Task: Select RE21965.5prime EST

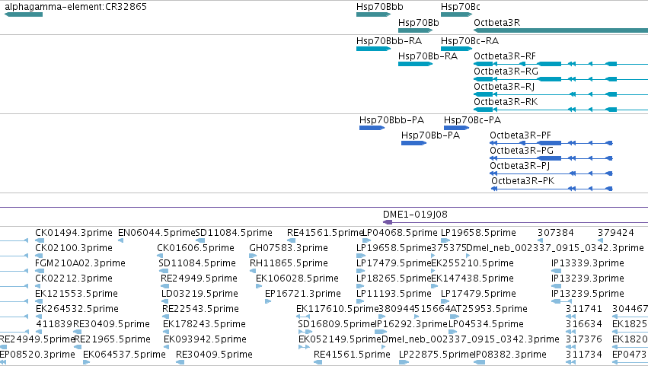Action: (x=78, y=348)
